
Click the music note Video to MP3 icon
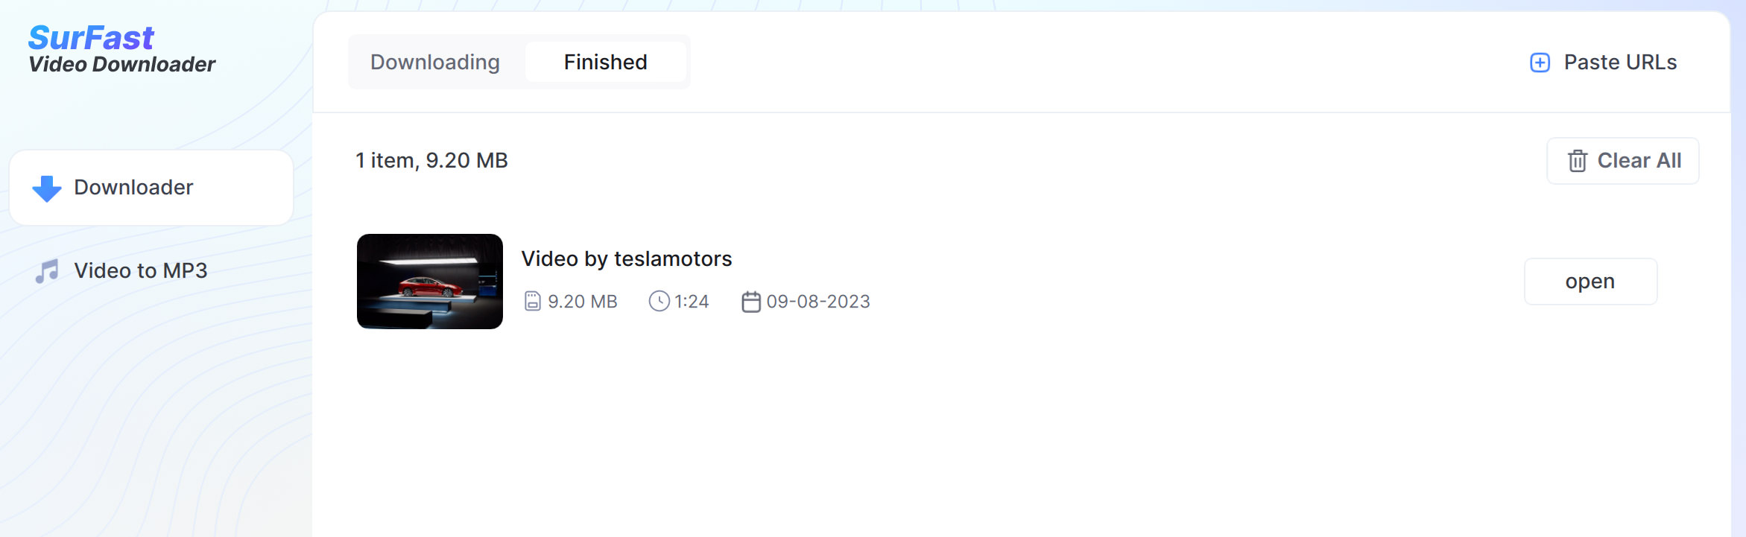pos(46,271)
